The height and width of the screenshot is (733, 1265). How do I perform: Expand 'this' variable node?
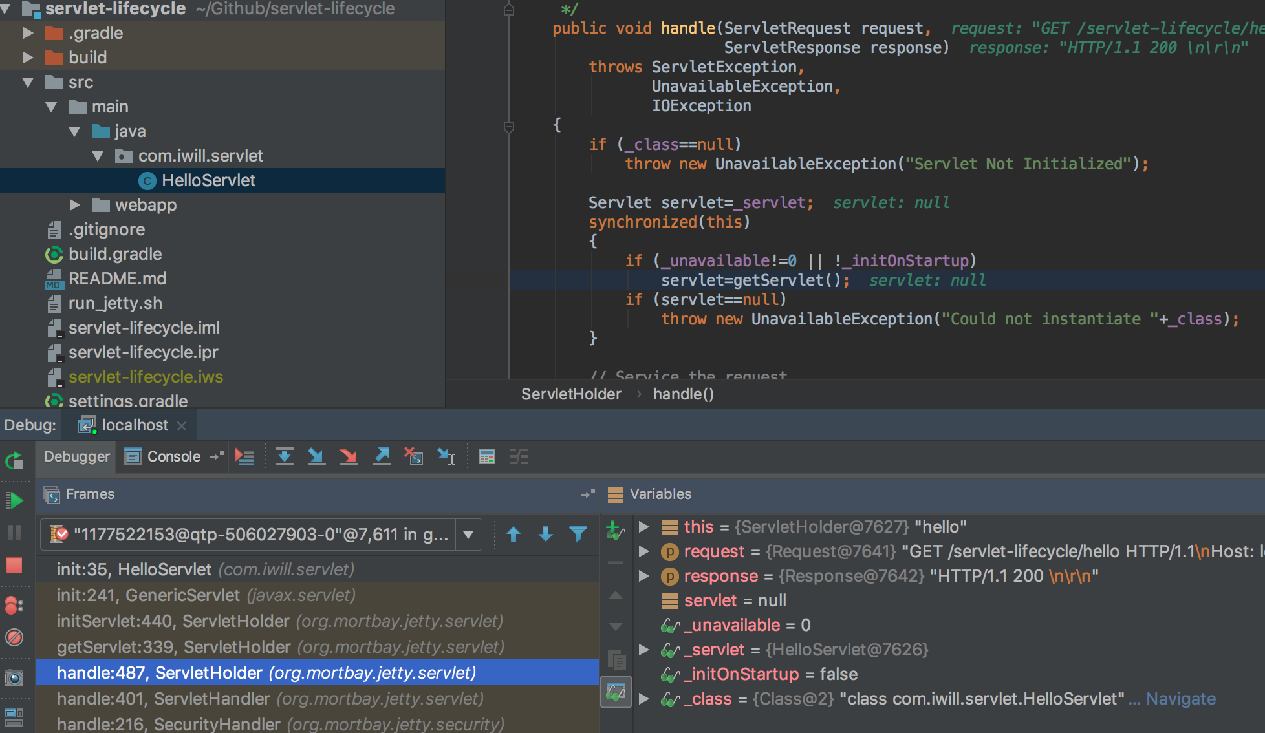coord(644,527)
